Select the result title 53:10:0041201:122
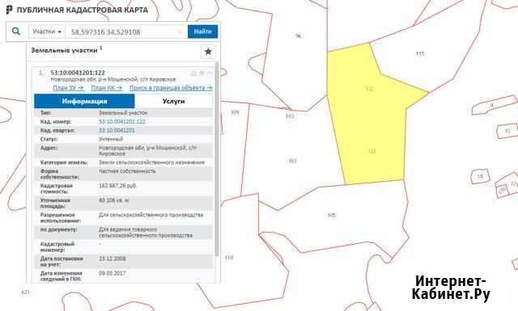Screen dimensions: 518x311 [x=78, y=73]
